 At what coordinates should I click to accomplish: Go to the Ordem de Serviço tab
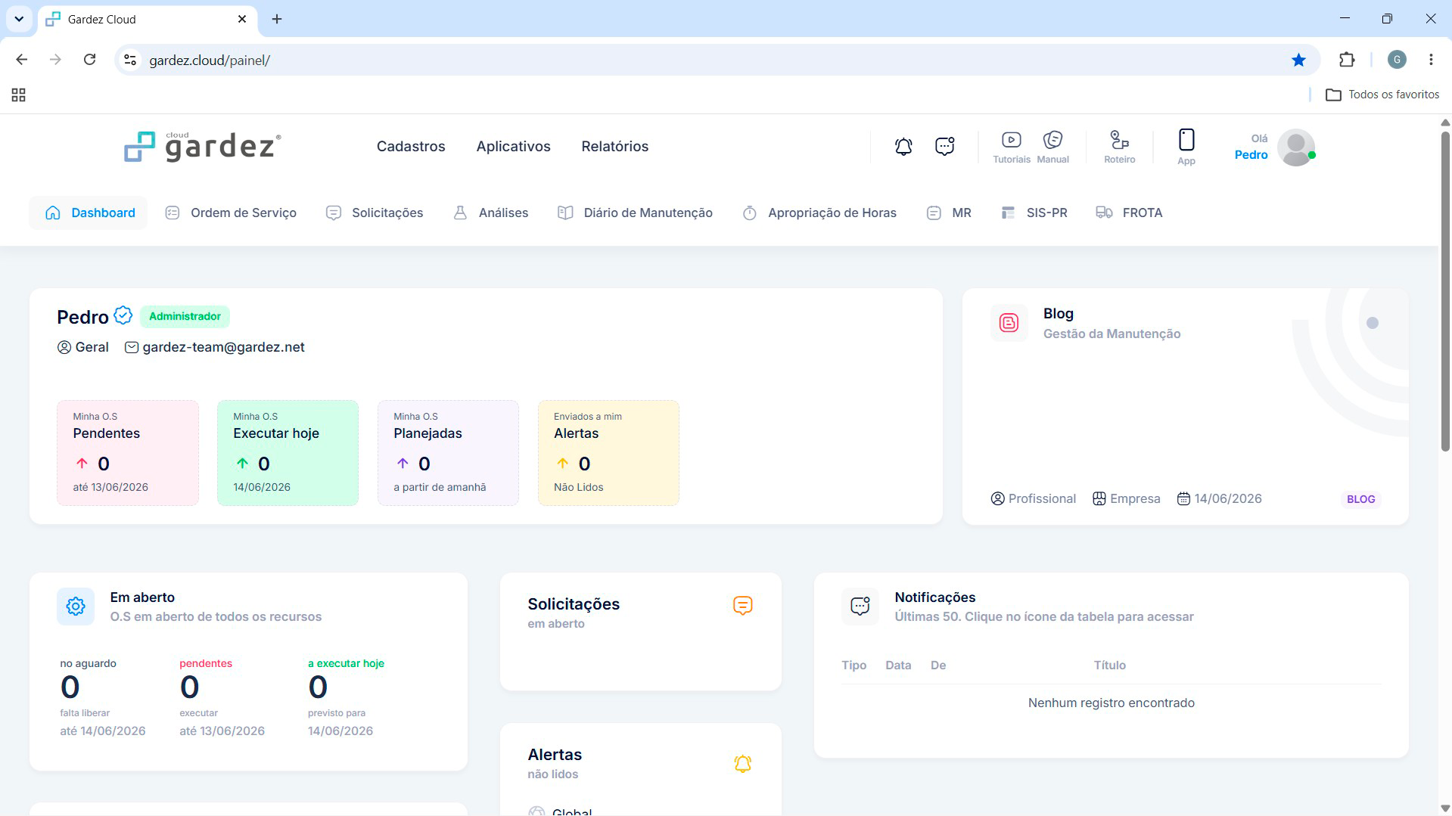point(231,213)
